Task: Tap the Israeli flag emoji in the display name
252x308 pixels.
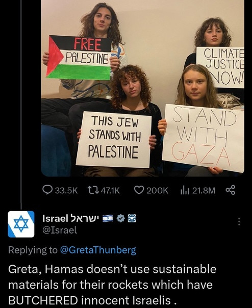Action: (x=108, y=218)
